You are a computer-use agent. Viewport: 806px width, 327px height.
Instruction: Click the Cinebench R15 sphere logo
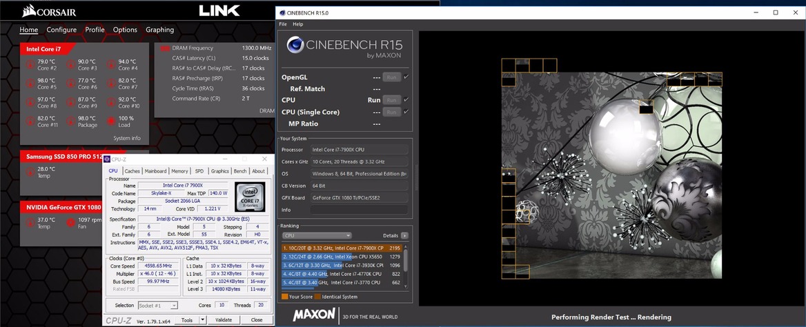click(295, 46)
